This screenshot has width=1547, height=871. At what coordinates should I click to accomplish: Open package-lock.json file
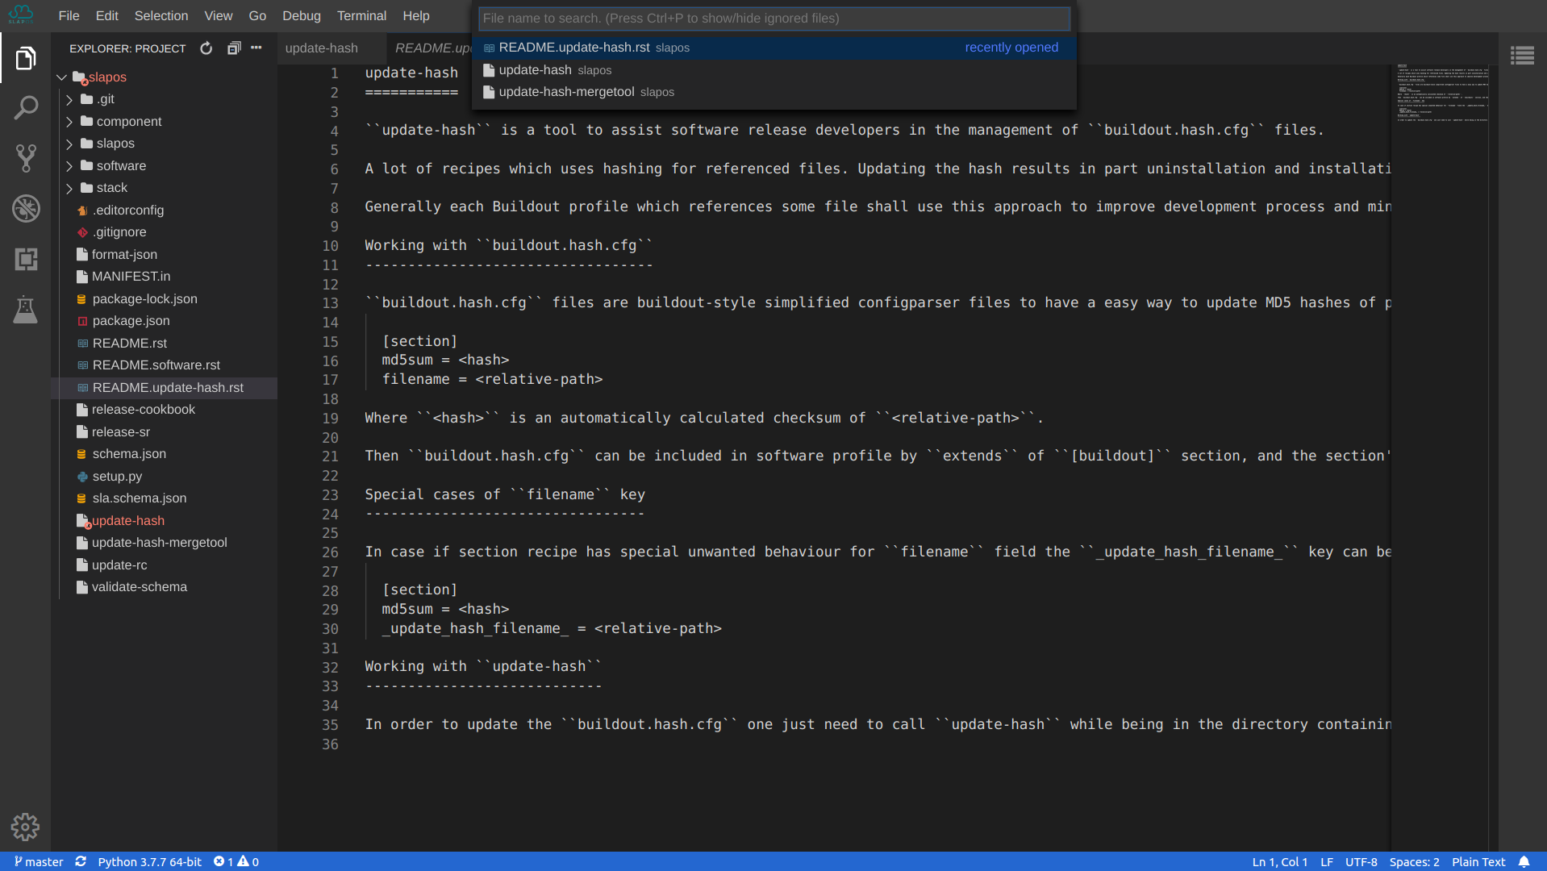pyautogui.click(x=165, y=299)
